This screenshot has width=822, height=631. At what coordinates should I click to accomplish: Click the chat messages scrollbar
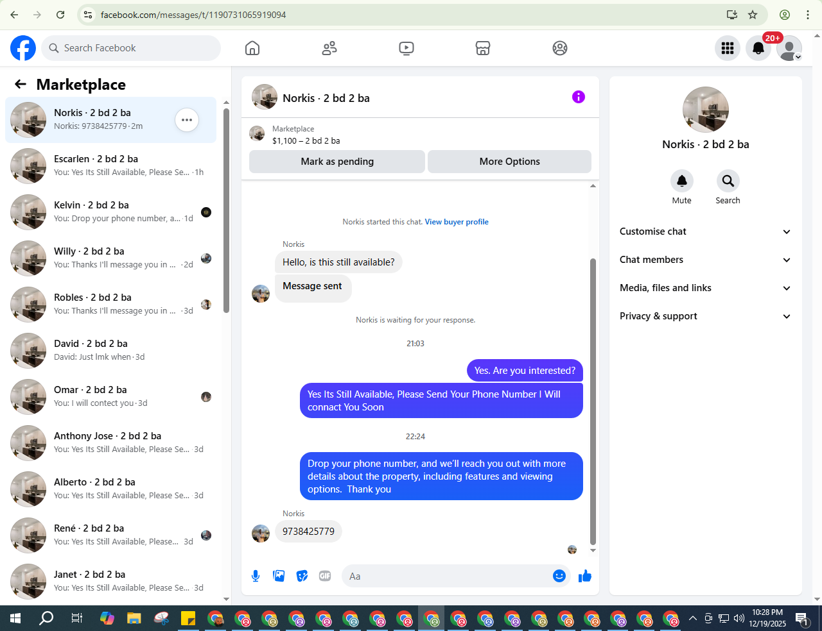tap(593, 401)
